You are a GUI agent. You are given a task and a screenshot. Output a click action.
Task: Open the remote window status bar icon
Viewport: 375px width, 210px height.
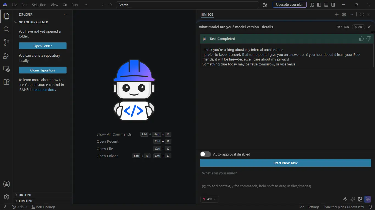[x=5, y=207]
